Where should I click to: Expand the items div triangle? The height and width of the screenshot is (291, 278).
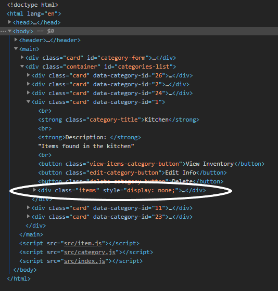tap(34, 190)
